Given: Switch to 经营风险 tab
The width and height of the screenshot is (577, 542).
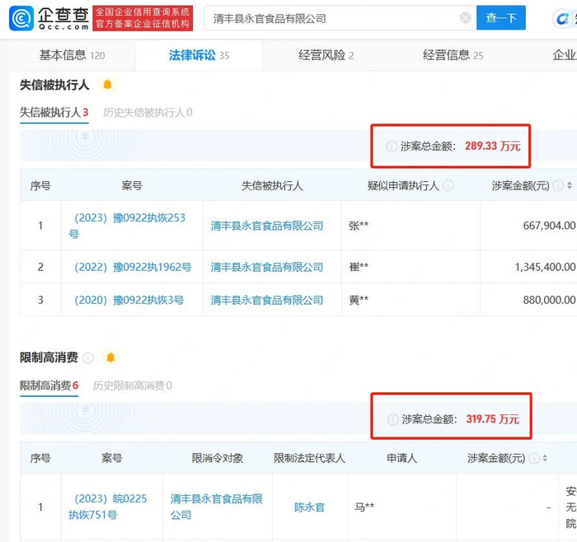Looking at the screenshot, I should [326, 55].
